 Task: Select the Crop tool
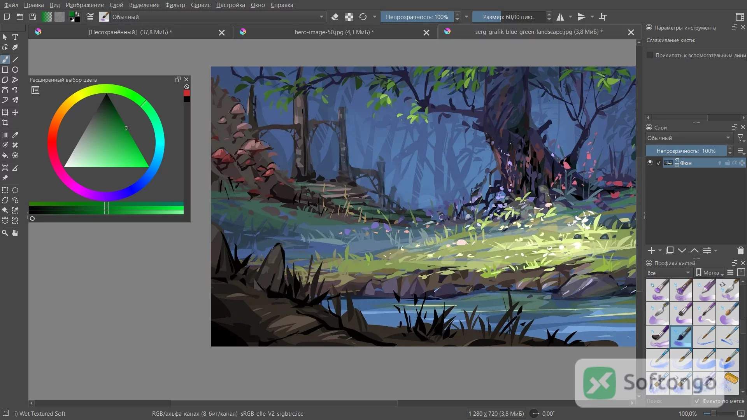point(5,122)
